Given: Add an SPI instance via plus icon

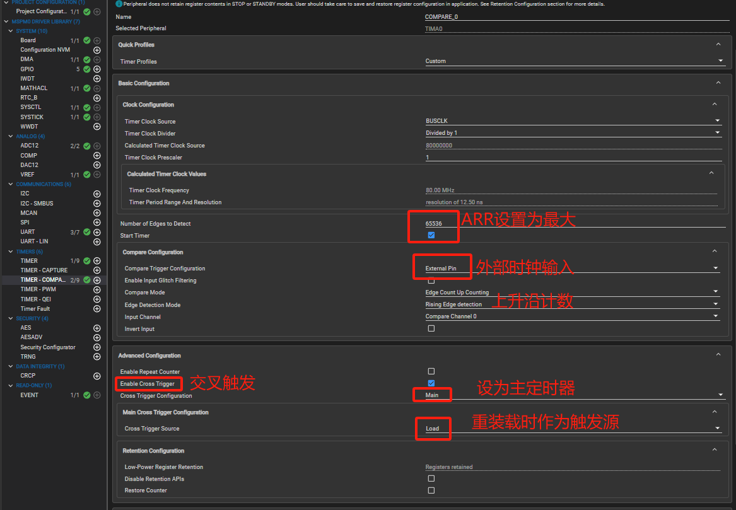Looking at the screenshot, I should click(x=97, y=223).
